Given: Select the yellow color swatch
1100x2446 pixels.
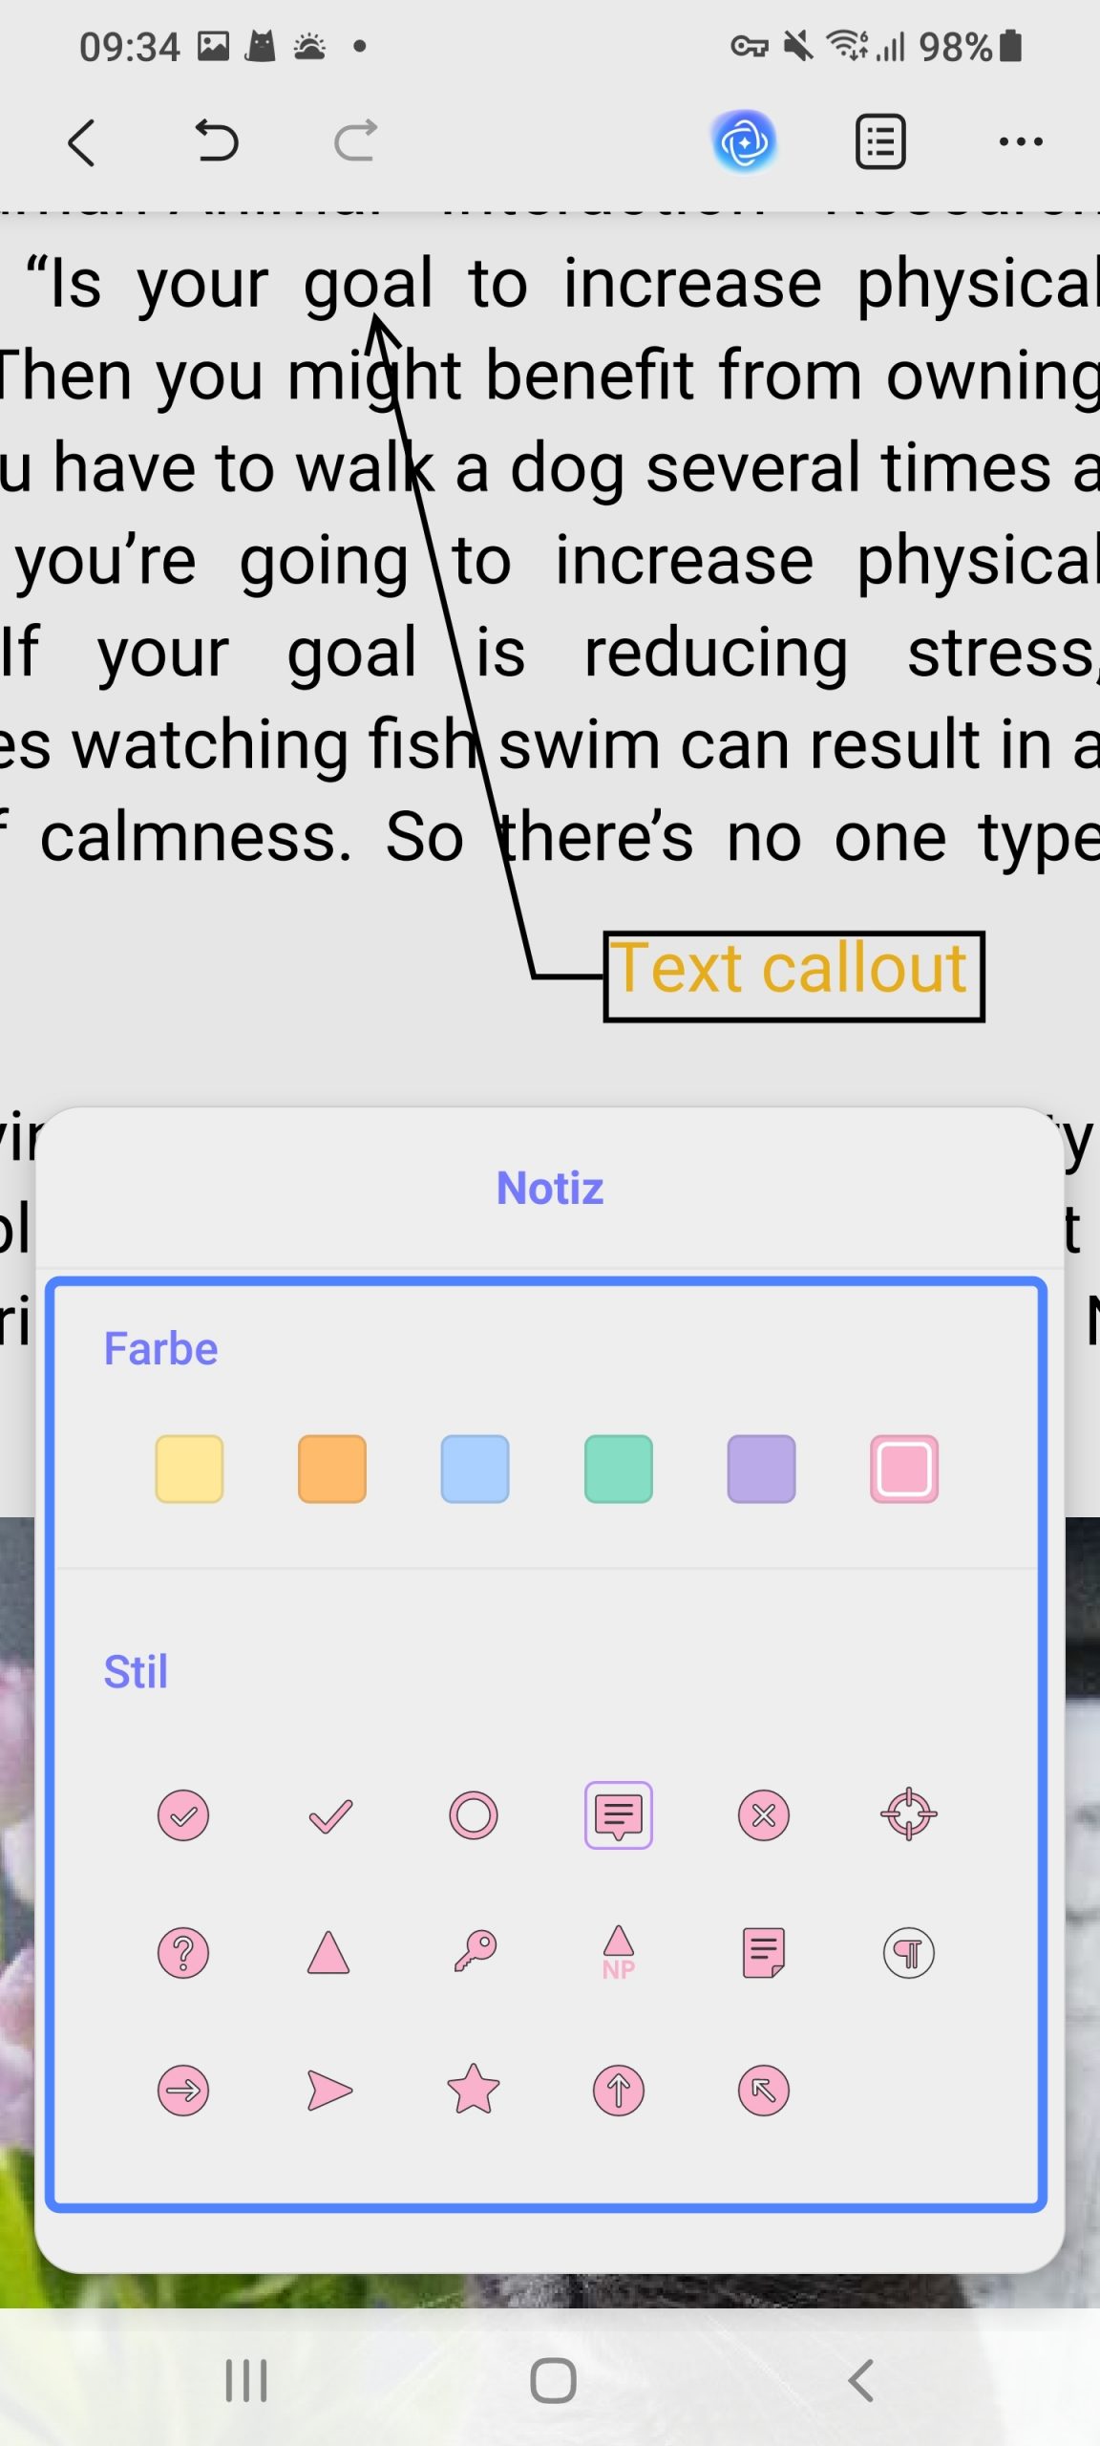Looking at the screenshot, I should pos(189,1469).
